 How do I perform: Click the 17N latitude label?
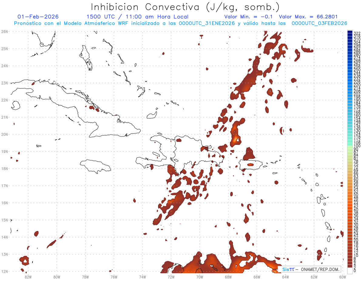point(5,186)
